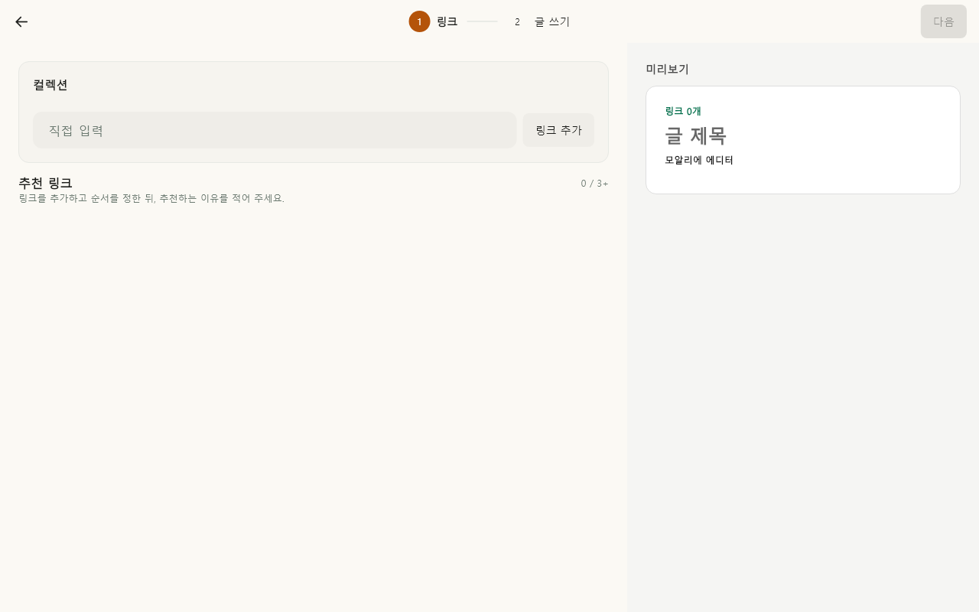This screenshot has height=612, width=979.
Task: Focus the 직접 입력 link input field
Action: coord(275,130)
